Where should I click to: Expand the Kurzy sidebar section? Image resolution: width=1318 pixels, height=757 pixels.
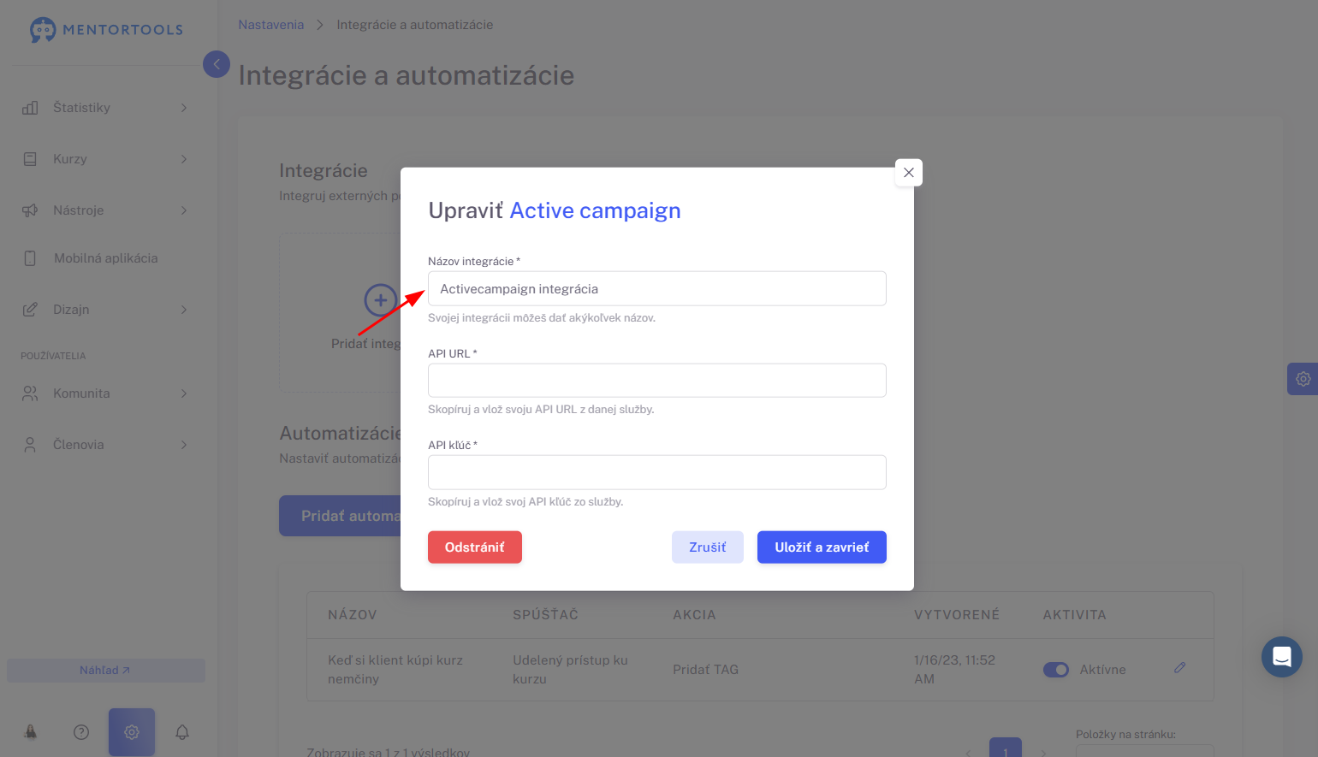[x=104, y=159]
